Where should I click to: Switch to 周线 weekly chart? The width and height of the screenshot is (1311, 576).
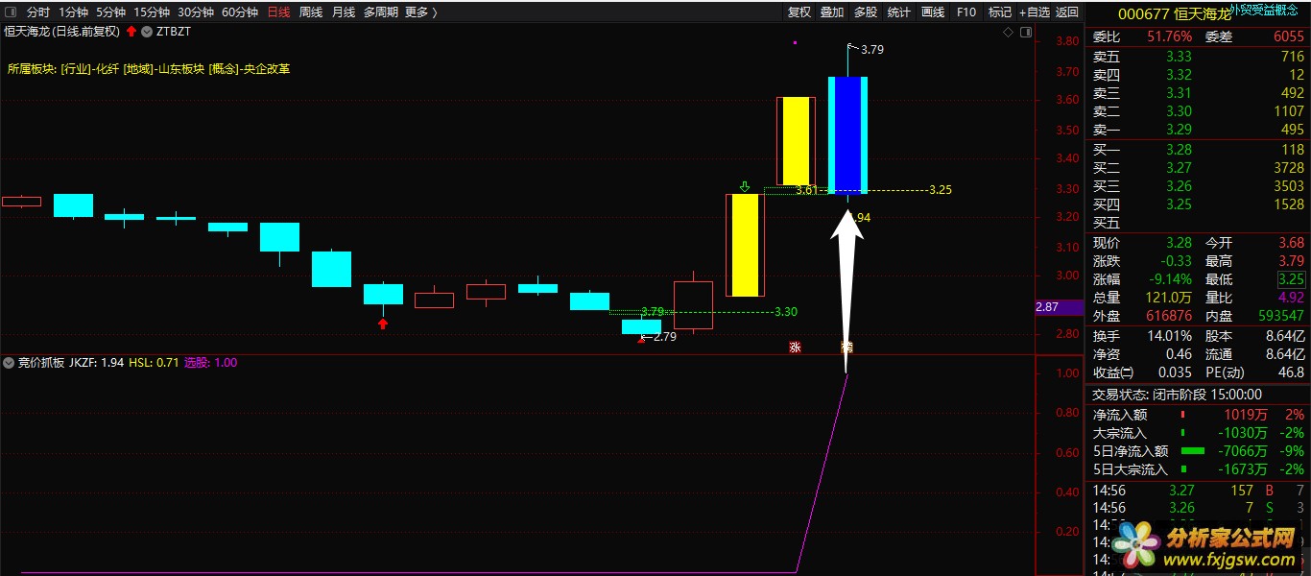pos(311,12)
